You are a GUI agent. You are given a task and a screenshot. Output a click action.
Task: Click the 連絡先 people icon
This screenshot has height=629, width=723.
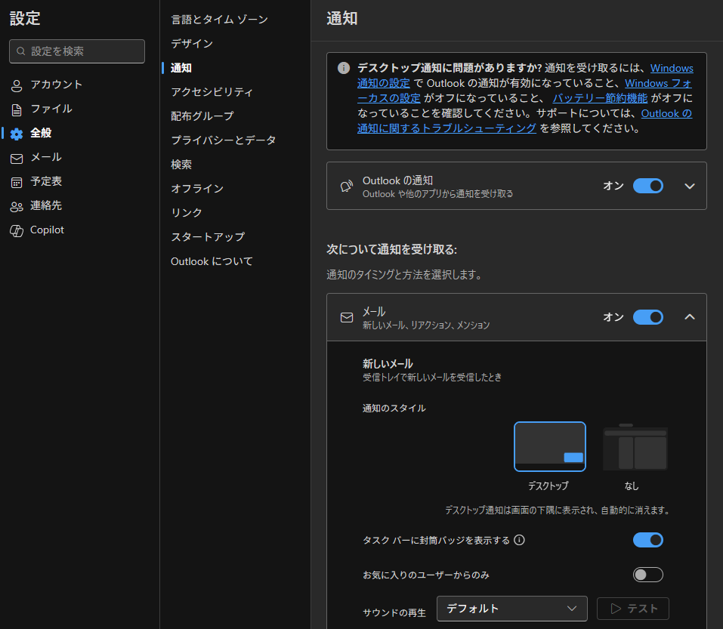[17, 206]
